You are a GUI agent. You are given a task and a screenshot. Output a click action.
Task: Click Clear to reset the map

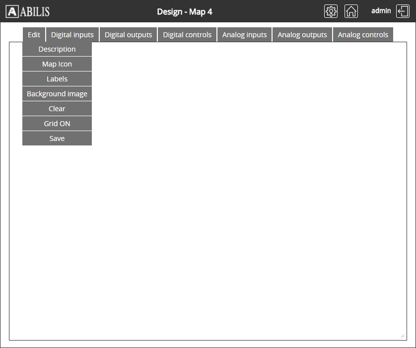click(x=57, y=109)
